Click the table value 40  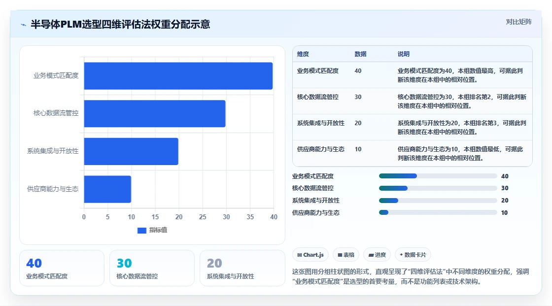[x=358, y=71]
